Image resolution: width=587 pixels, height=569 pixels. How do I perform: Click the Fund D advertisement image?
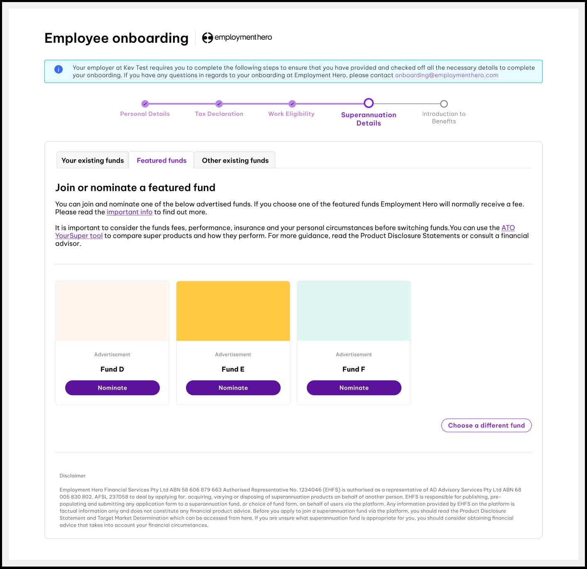pyautogui.click(x=112, y=311)
